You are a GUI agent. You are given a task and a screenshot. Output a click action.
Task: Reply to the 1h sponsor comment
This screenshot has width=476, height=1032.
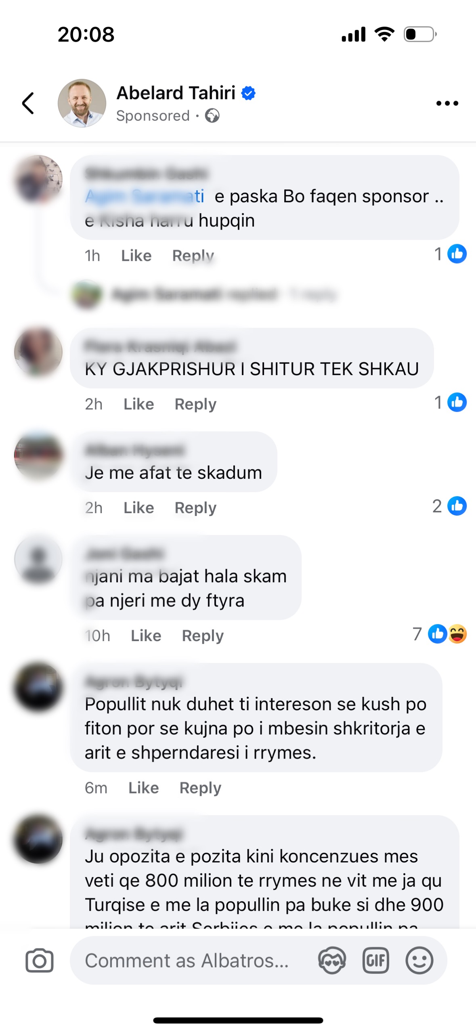click(193, 256)
